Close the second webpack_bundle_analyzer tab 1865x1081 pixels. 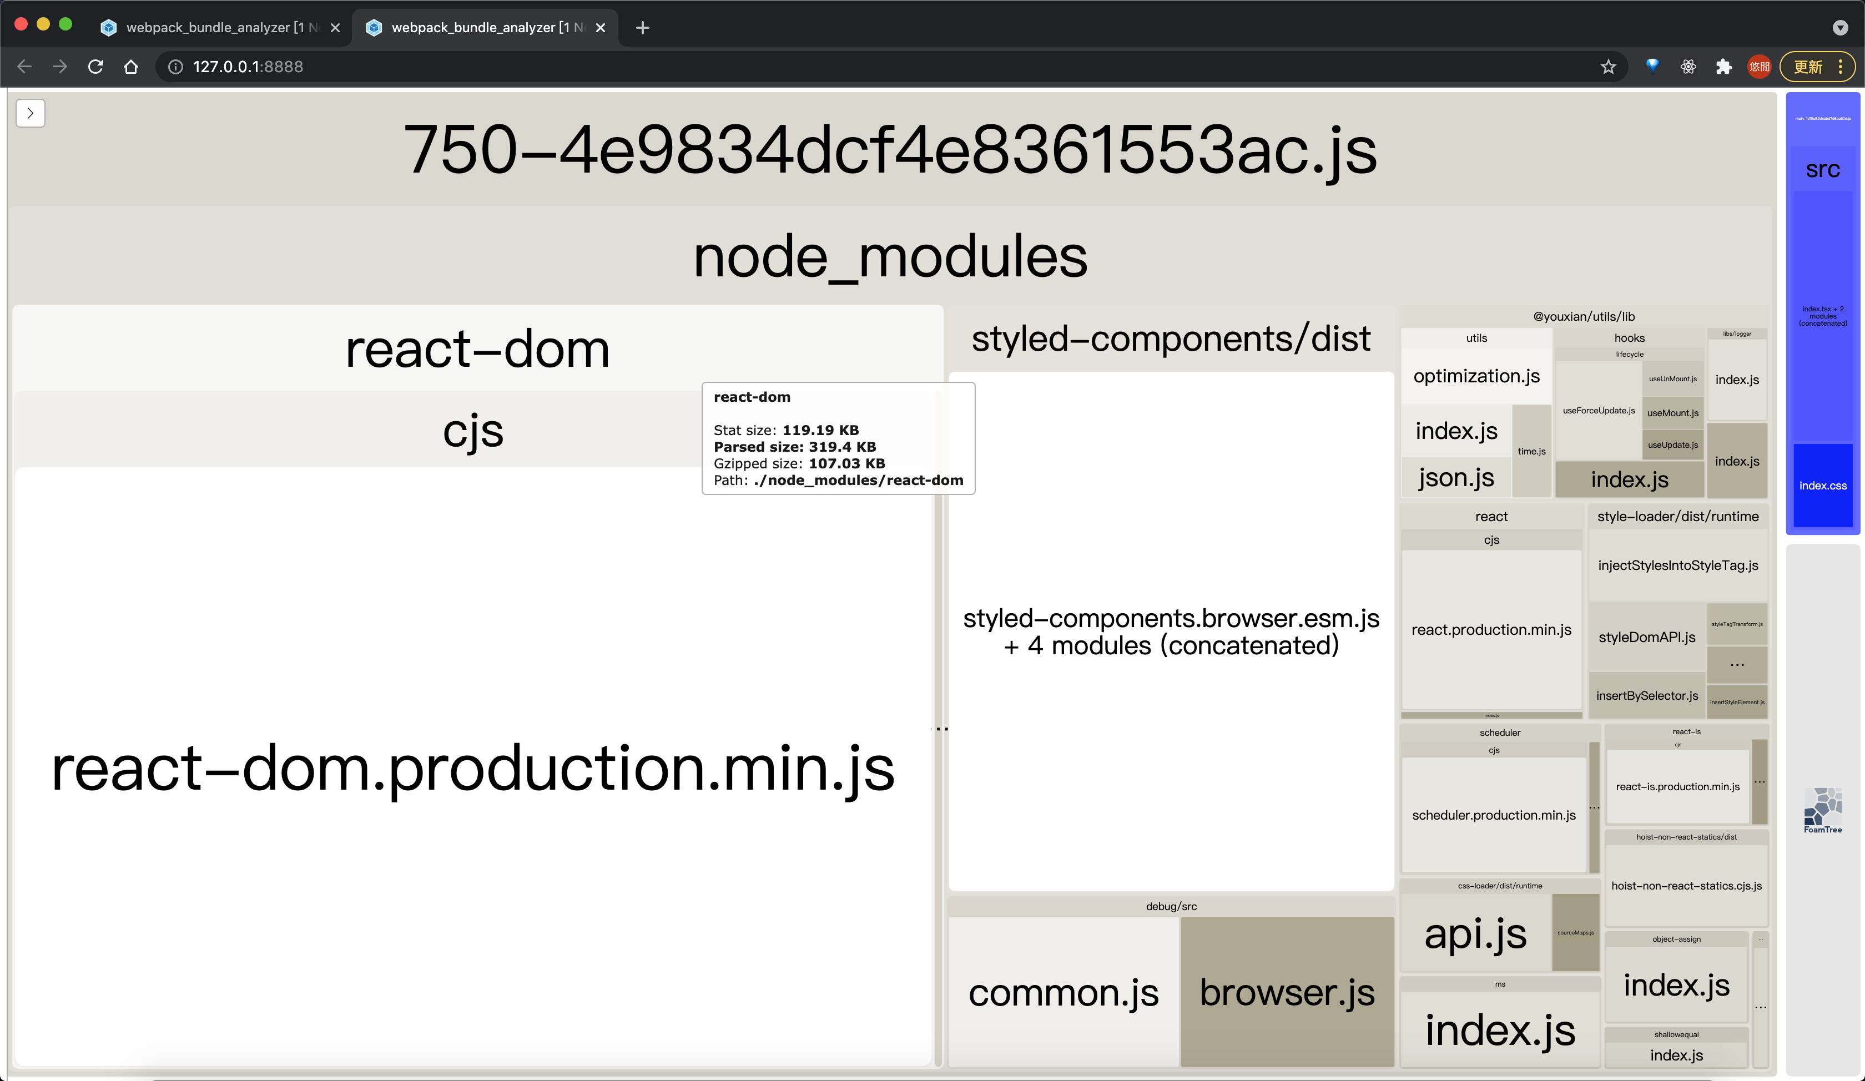point(601,27)
